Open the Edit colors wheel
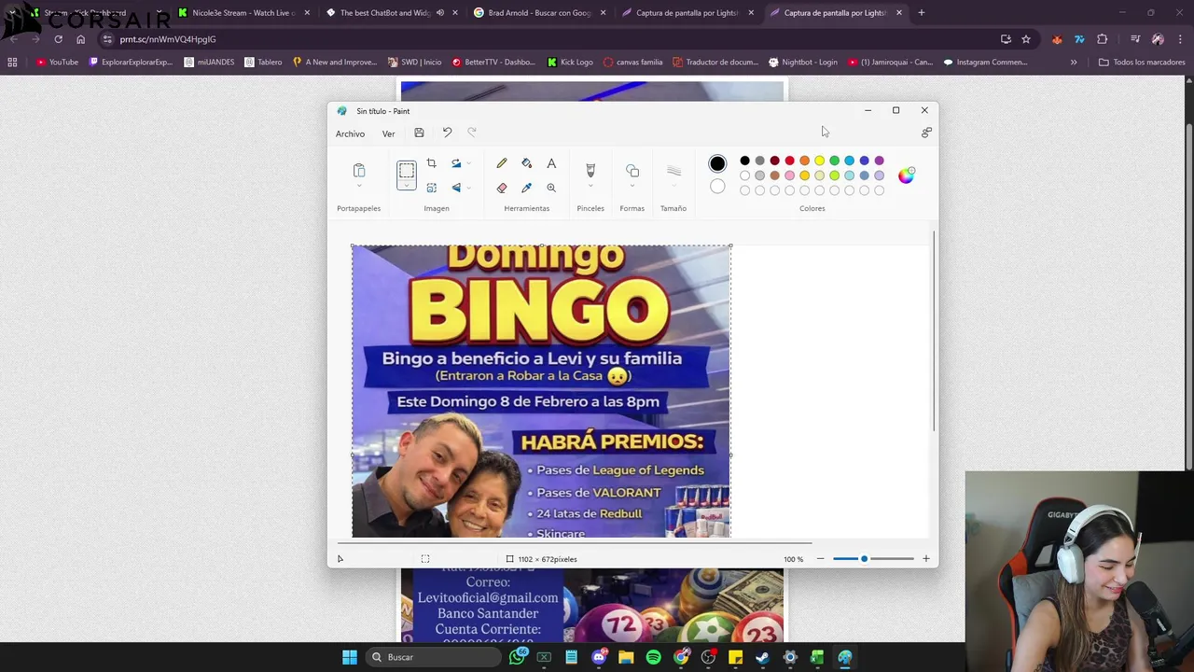 tap(907, 175)
